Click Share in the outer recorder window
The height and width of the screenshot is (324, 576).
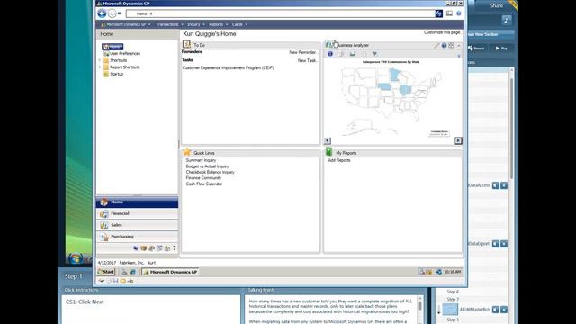pyautogui.click(x=496, y=5)
